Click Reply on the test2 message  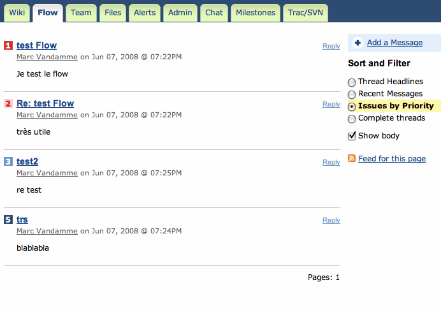pyautogui.click(x=331, y=162)
